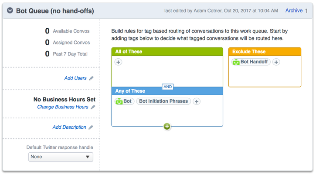The image size is (316, 174).
Task: Click the dropdown arrow next to None
Action: point(88,157)
